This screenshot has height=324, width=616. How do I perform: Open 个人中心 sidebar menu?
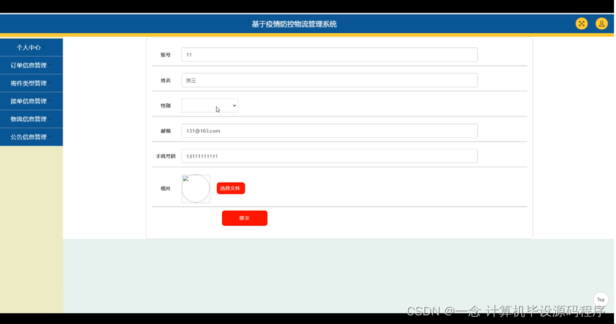(x=31, y=47)
